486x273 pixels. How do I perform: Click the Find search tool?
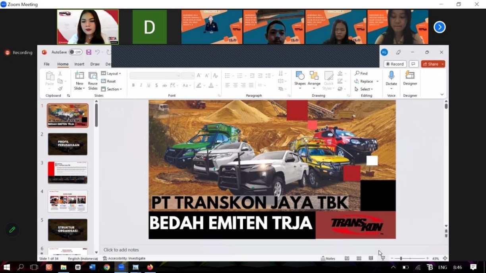tap(361, 73)
